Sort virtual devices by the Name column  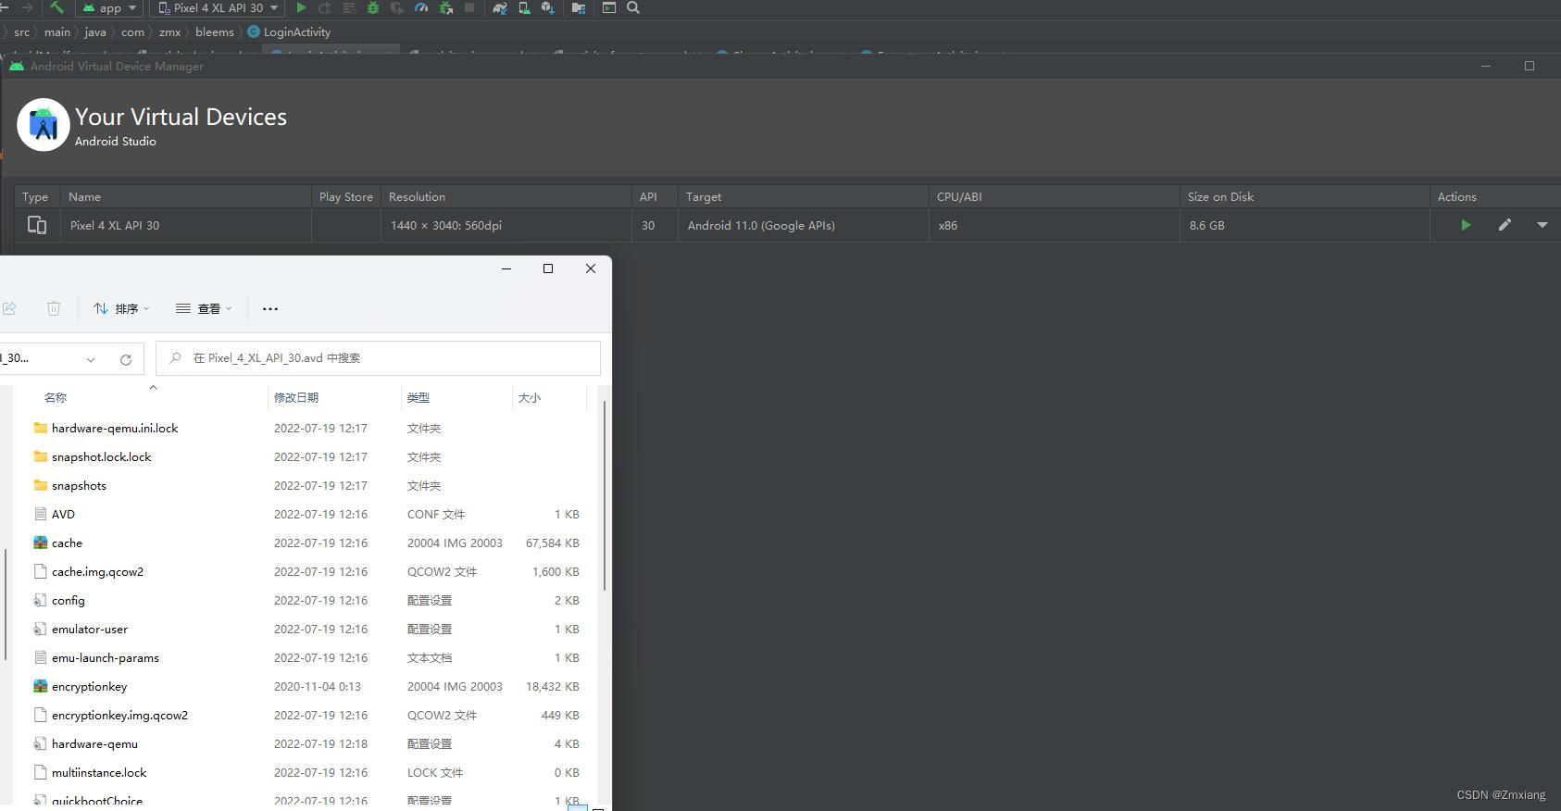pos(186,196)
